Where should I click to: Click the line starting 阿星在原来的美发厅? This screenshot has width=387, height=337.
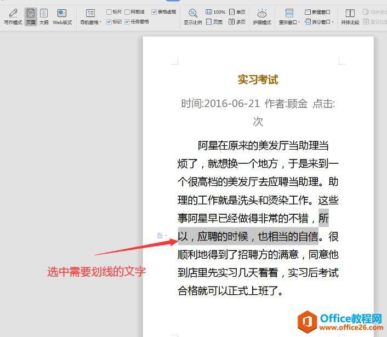coord(263,146)
